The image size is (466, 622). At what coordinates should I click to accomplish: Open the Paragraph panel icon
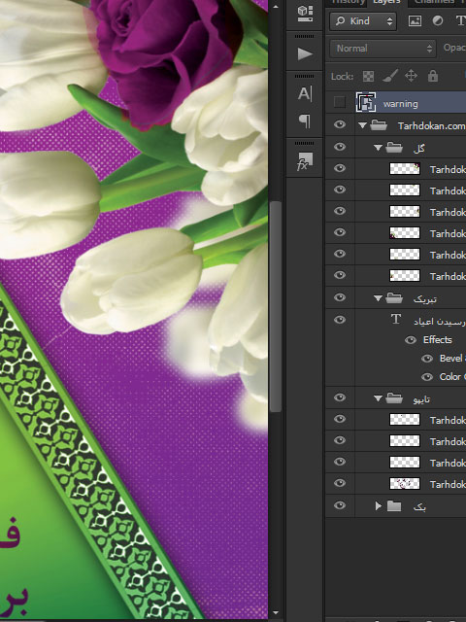pos(305,121)
